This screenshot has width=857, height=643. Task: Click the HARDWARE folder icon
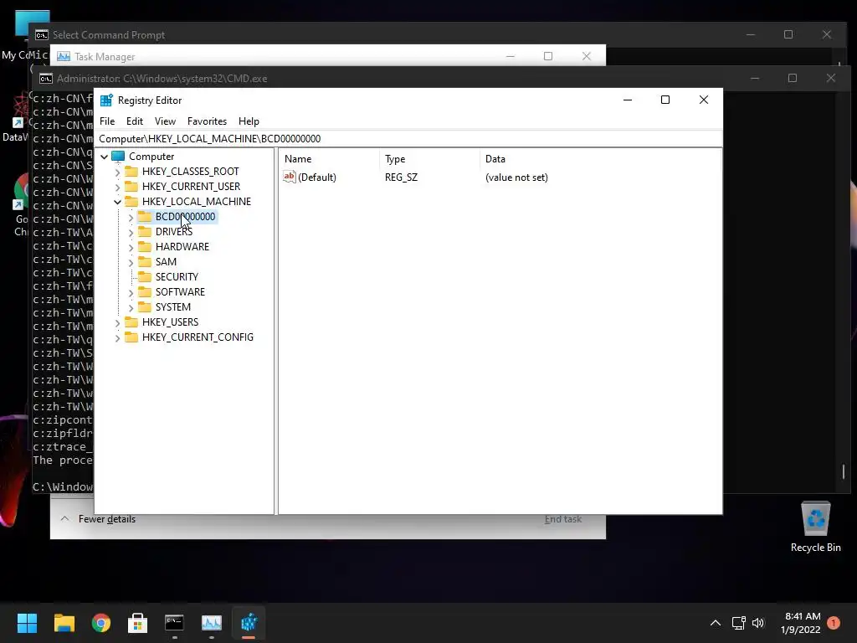point(144,247)
